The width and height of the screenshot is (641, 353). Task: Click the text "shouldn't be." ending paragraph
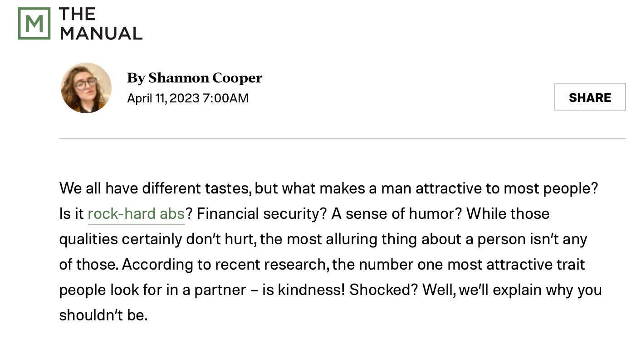(104, 315)
